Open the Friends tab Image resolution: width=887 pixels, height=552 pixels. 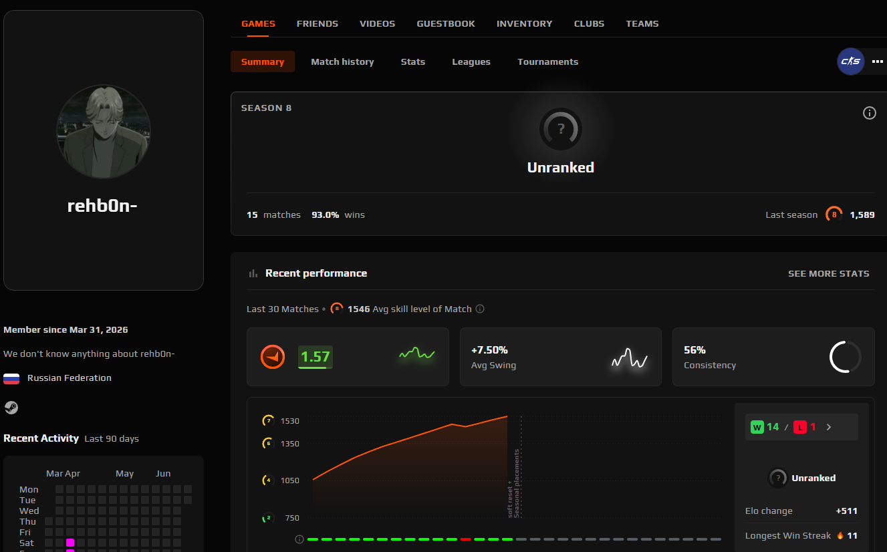pos(318,23)
